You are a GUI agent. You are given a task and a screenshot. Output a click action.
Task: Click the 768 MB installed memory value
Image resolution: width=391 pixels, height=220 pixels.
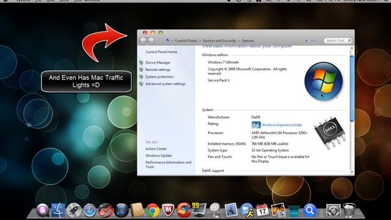click(x=270, y=144)
